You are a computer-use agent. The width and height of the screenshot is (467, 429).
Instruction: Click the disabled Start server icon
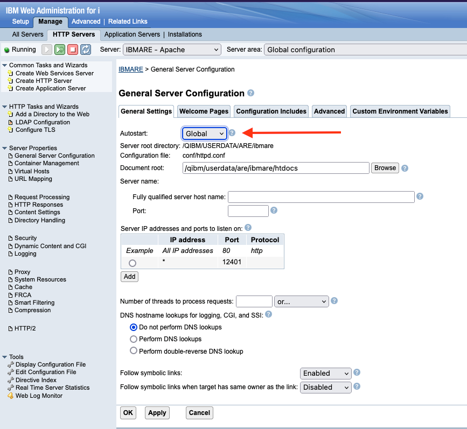(x=47, y=50)
